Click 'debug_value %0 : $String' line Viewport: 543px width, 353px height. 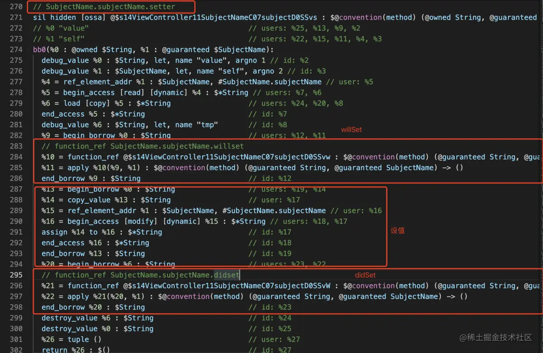(175, 60)
